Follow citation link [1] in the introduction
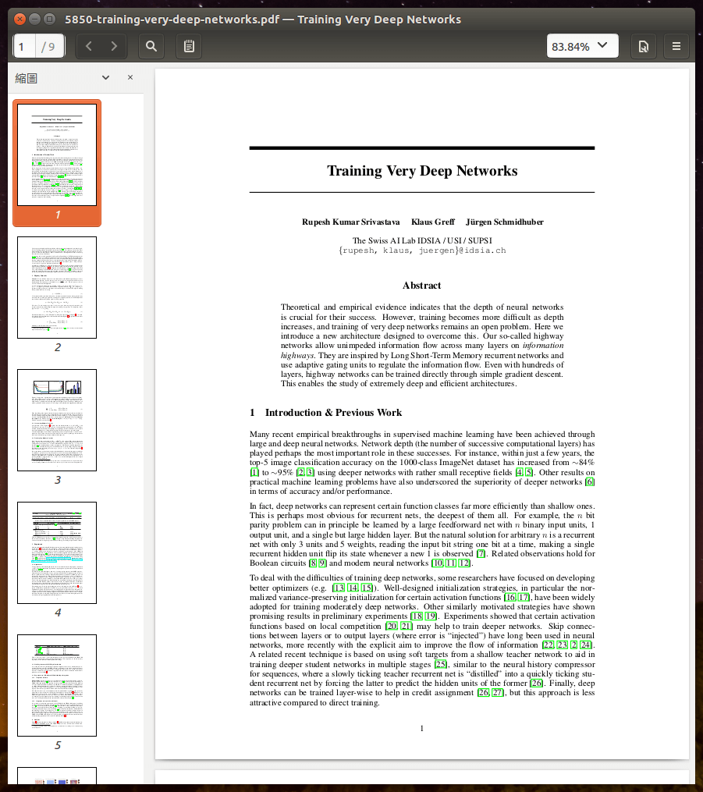This screenshot has width=703, height=792. pos(254,473)
